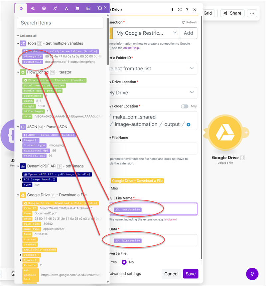The height and width of the screenshot is (286, 266).
Task: Expand the Images[] array item
Action: point(21,140)
